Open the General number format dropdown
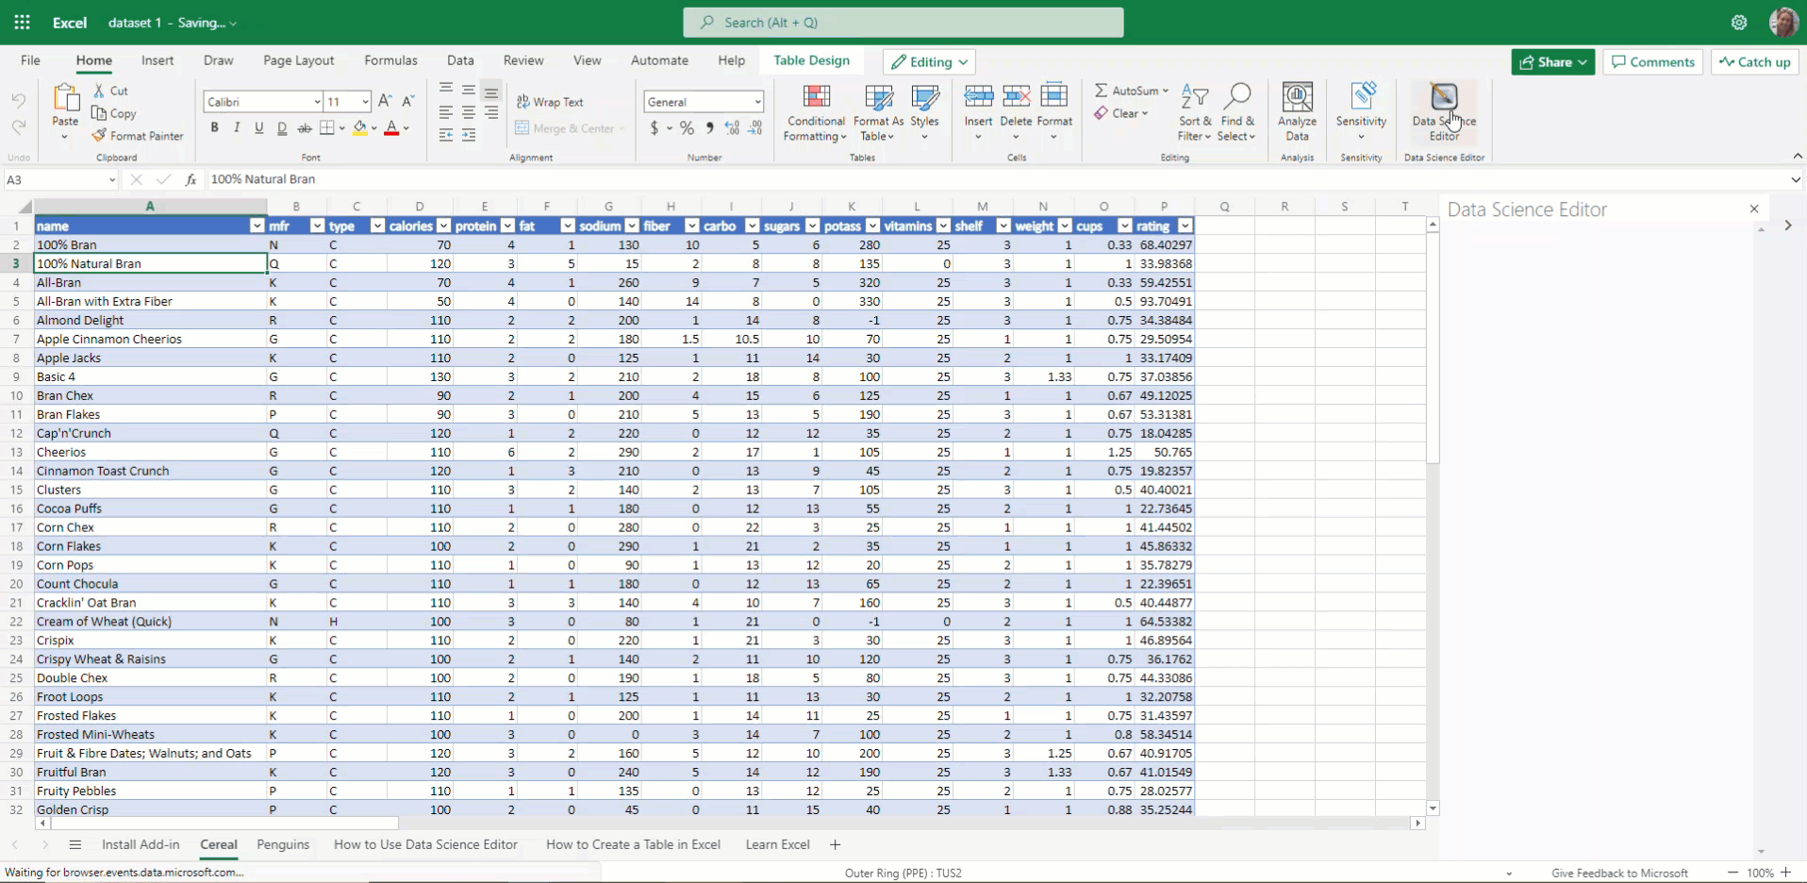The height and width of the screenshot is (883, 1807). pos(756,102)
